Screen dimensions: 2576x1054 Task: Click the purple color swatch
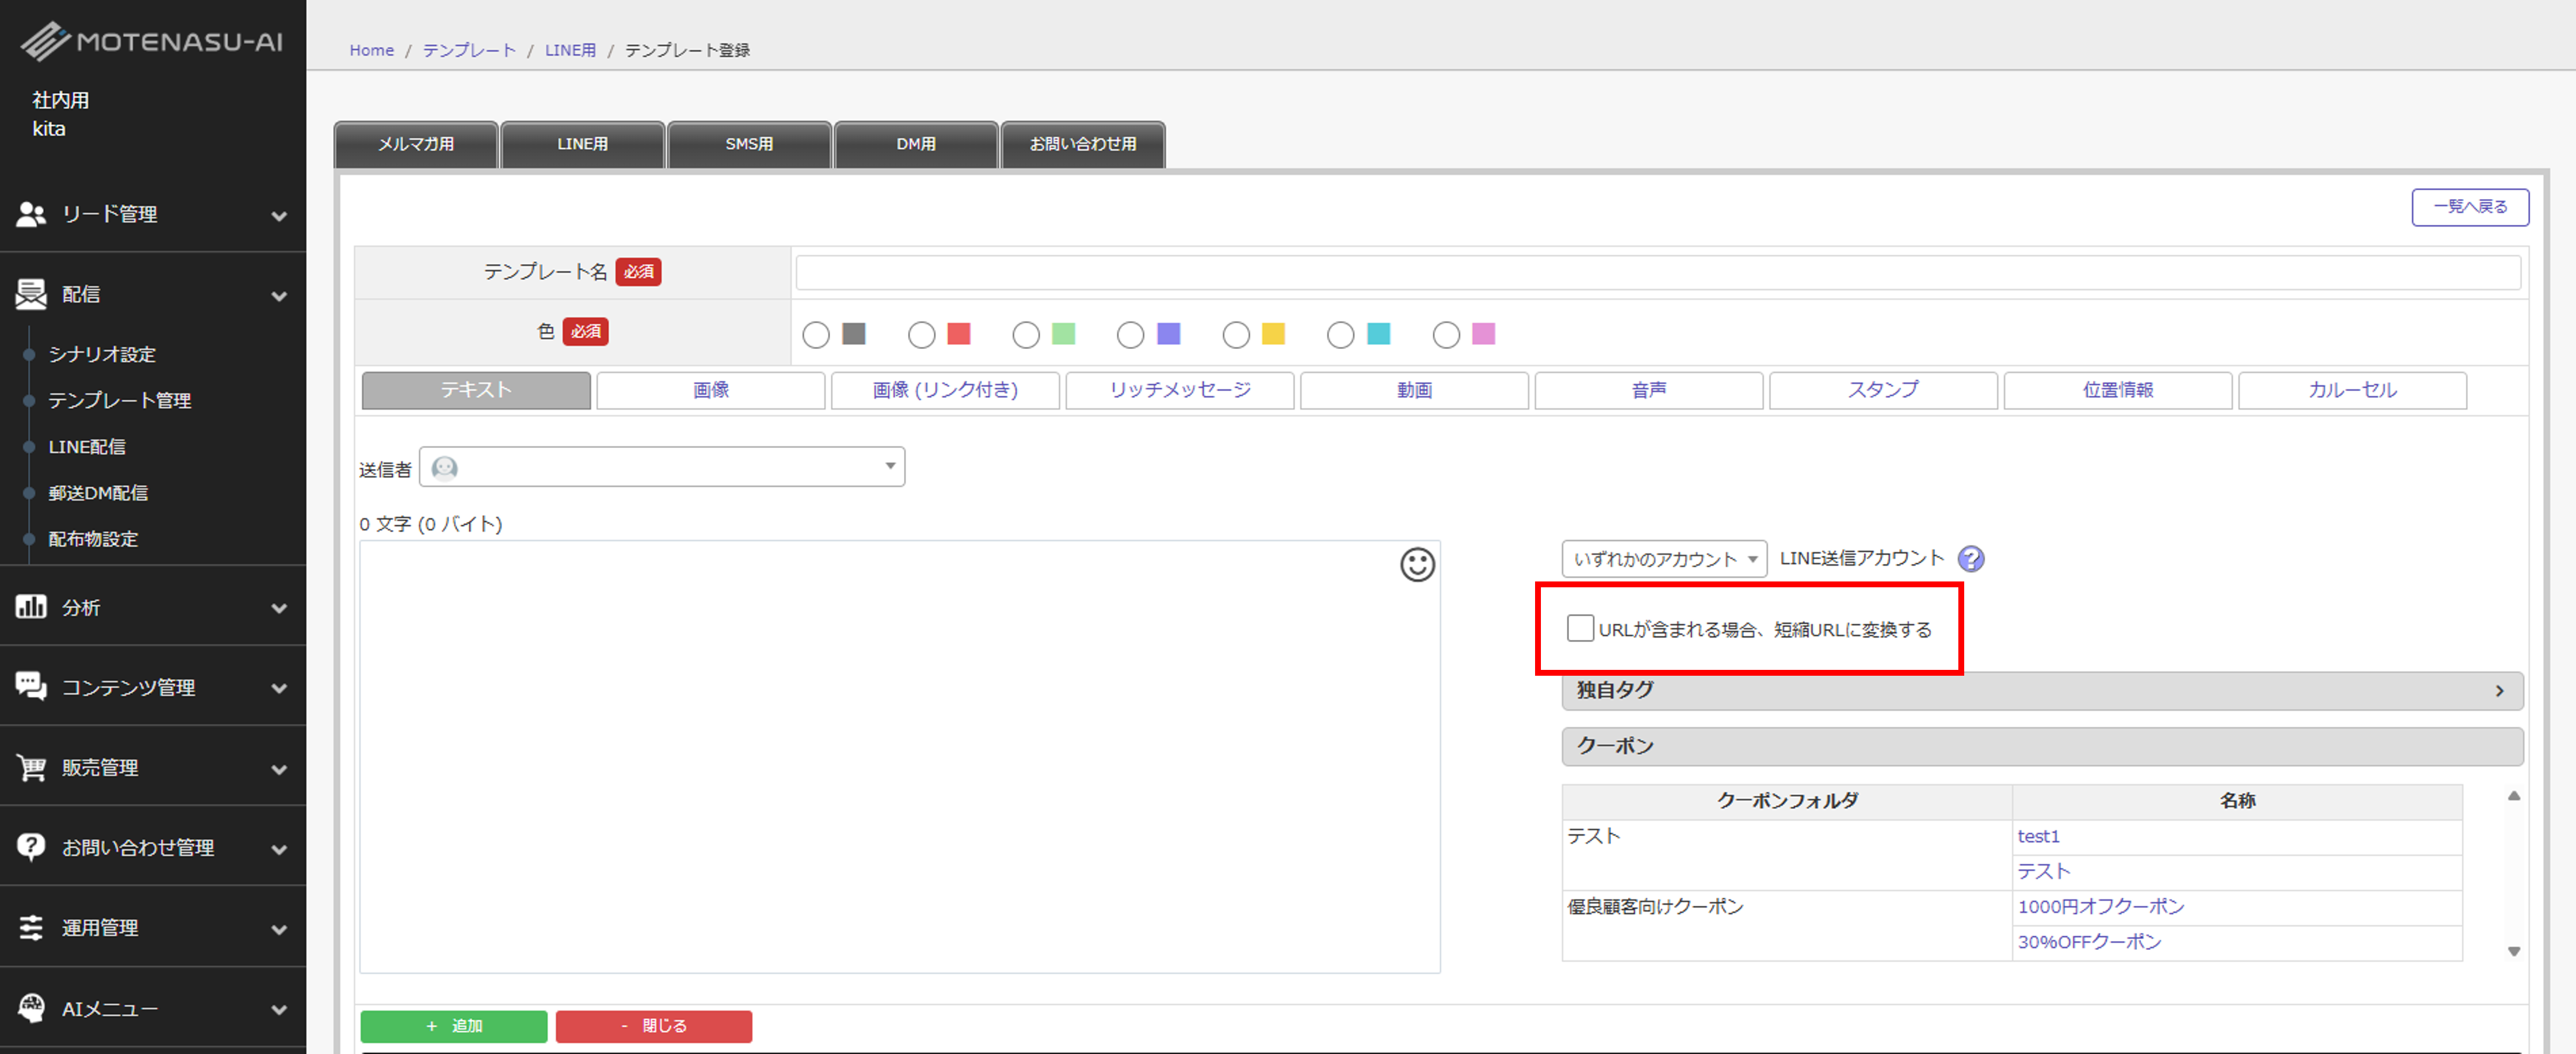(x=1168, y=334)
